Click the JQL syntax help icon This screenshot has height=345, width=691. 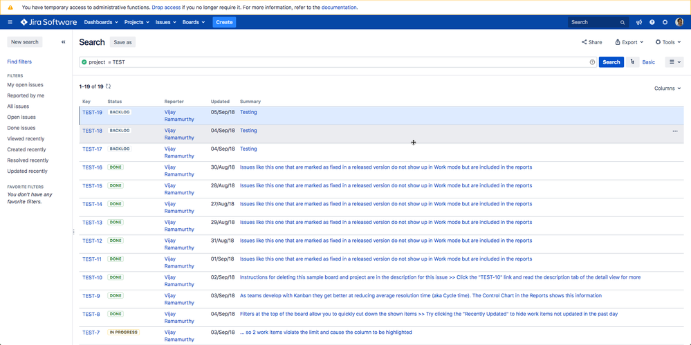point(592,62)
